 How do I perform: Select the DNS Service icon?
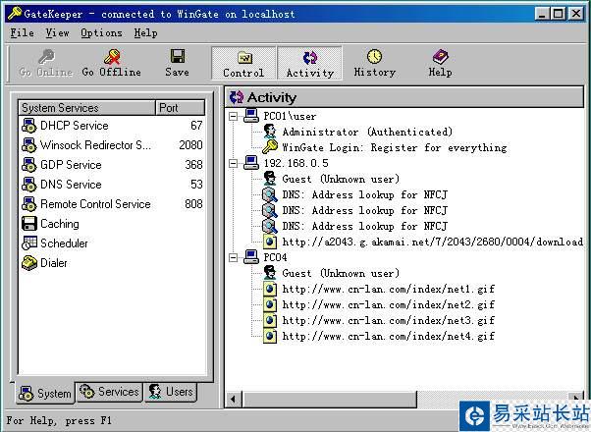29,185
